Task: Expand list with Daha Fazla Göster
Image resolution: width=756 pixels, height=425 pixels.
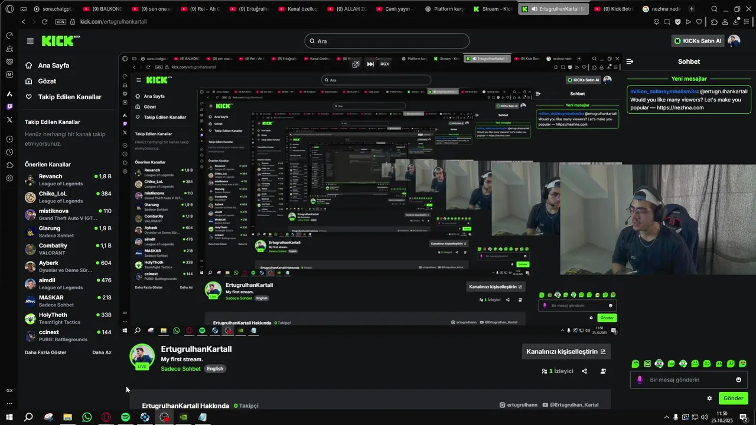Action: click(45, 352)
